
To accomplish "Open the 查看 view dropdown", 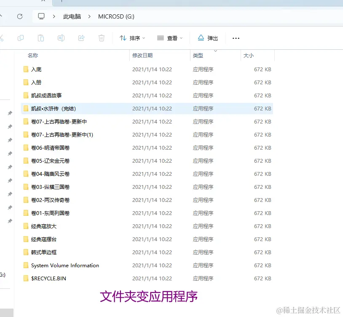I will click(x=170, y=38).
